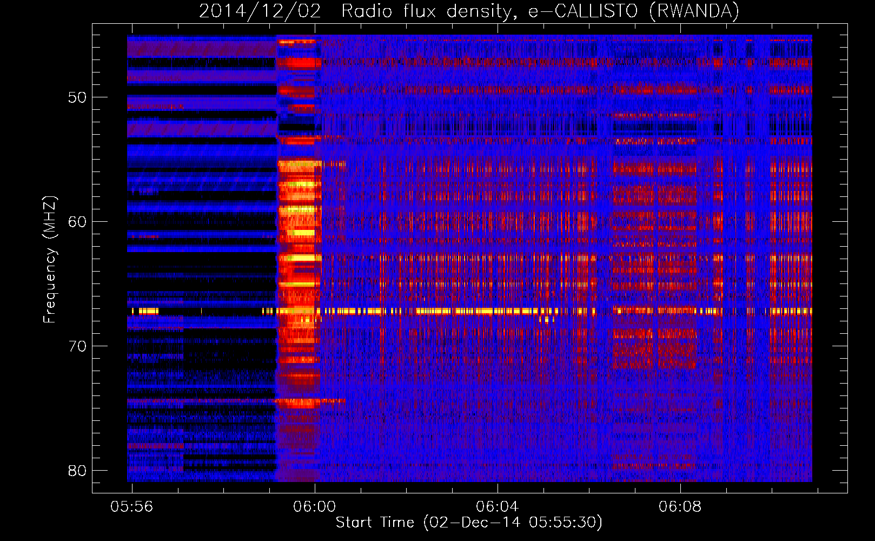Click the 05:56 time tick label
The width and height of the screenshot is (875, 541).
tap(132, 507)
